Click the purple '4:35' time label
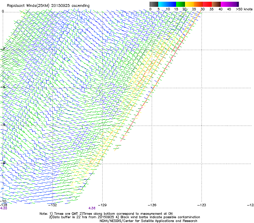 (x=3, y=208)
